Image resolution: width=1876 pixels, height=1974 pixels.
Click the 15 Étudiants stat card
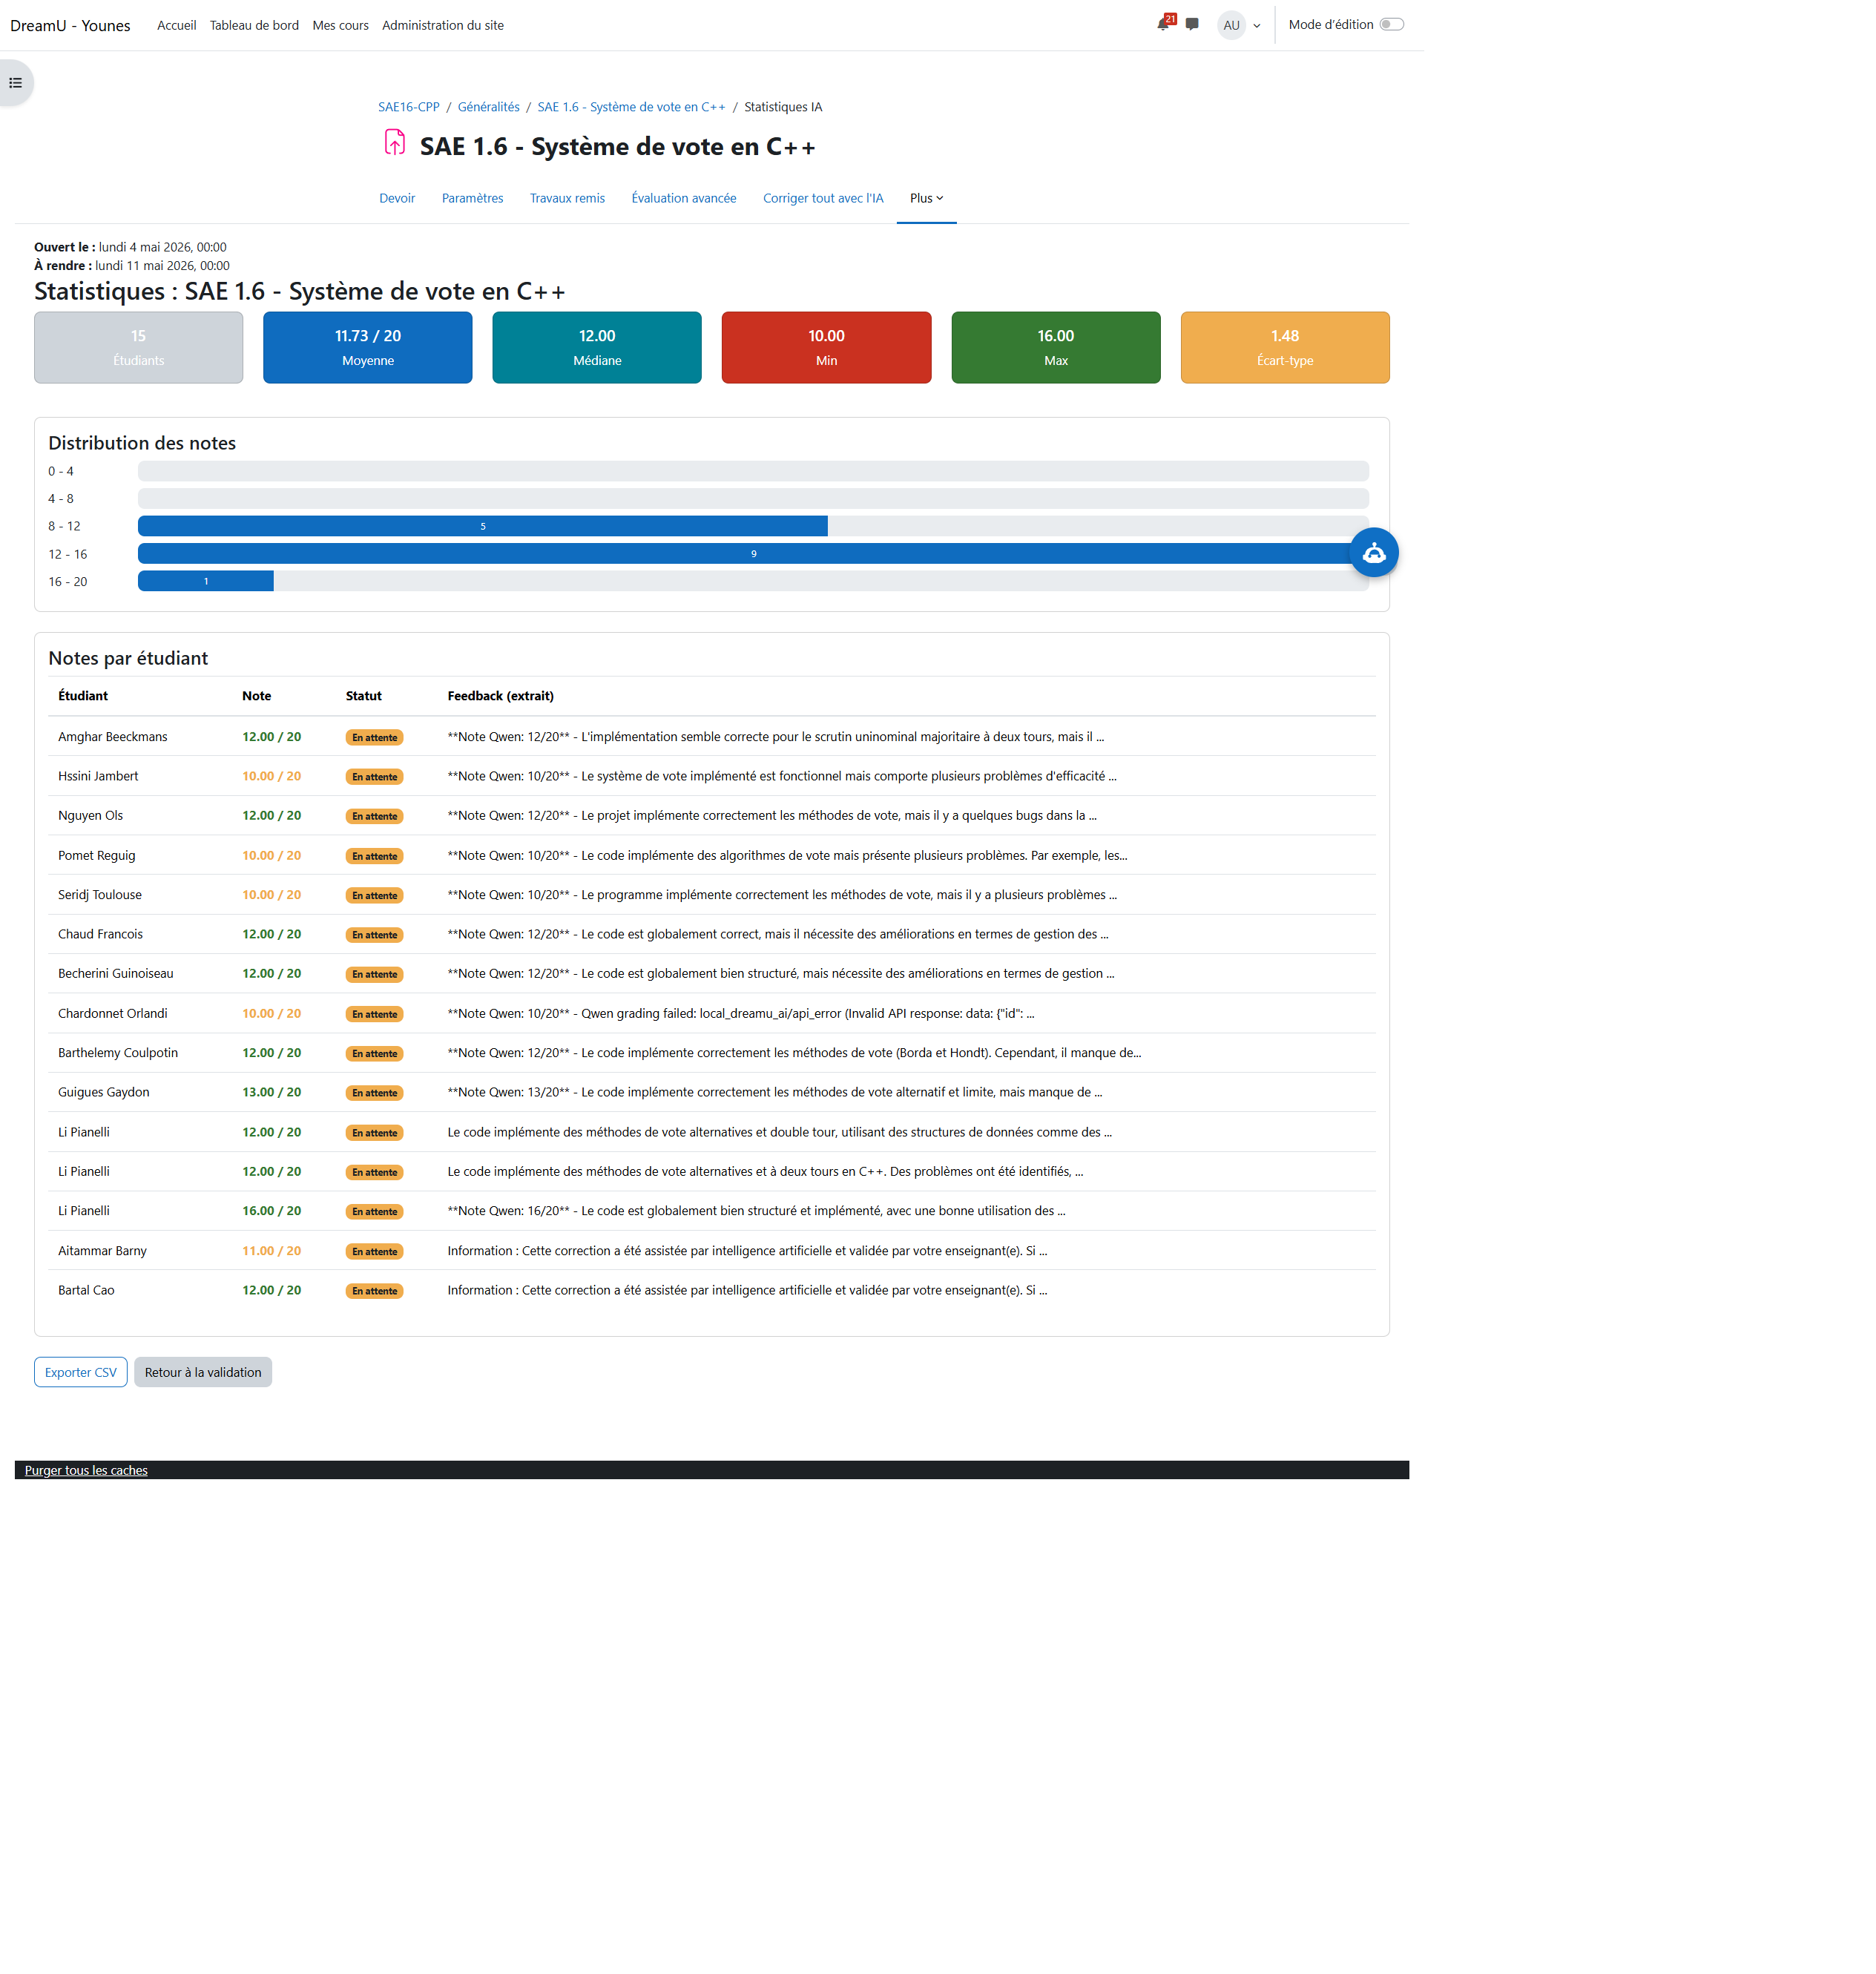pos(138,347)
